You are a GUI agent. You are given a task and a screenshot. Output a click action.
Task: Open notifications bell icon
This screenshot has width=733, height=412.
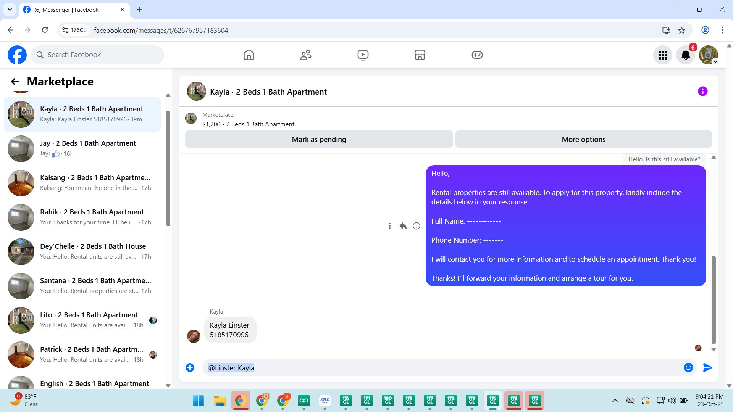pyautogui.click(x=686, y=55)
